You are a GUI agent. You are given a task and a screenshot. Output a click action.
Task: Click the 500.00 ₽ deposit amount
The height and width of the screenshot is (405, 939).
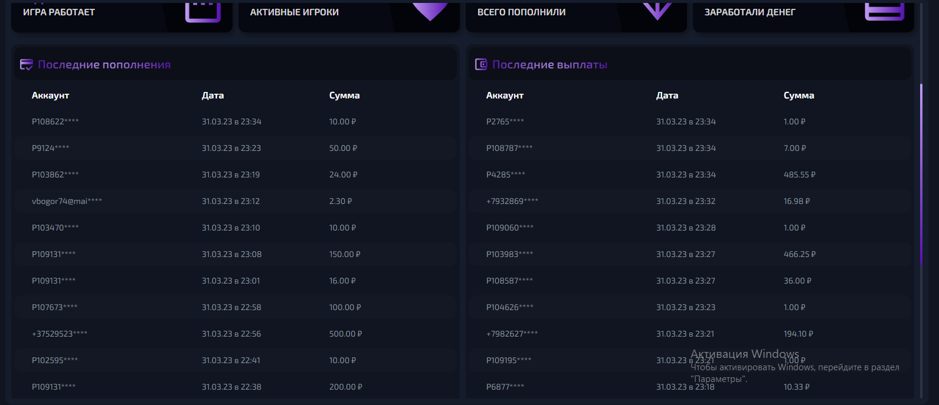[345, 334]
